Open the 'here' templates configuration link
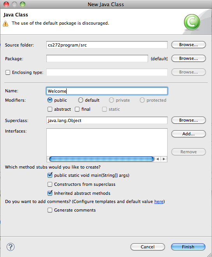Image resolution: width=212 pixels, height=257 pixels. [x=159, y=201]
